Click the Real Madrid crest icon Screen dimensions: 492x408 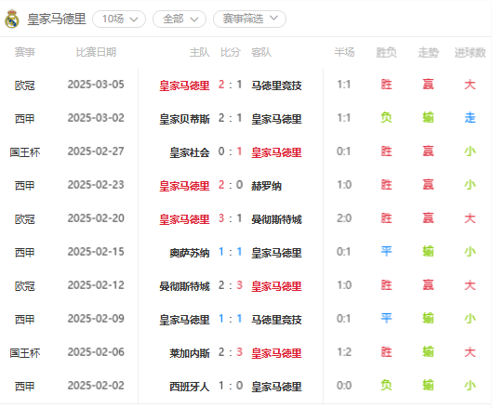coord(12,19)
